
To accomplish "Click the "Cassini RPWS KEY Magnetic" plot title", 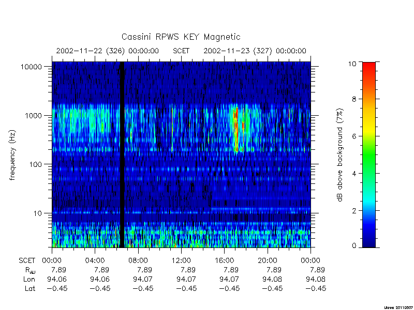I will [x=181, y=37].
